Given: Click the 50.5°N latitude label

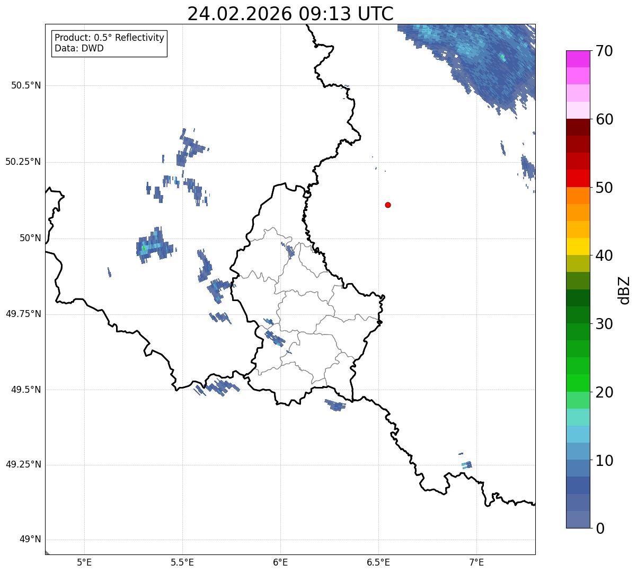Looking at the screenshot, I should click(26, 85).
